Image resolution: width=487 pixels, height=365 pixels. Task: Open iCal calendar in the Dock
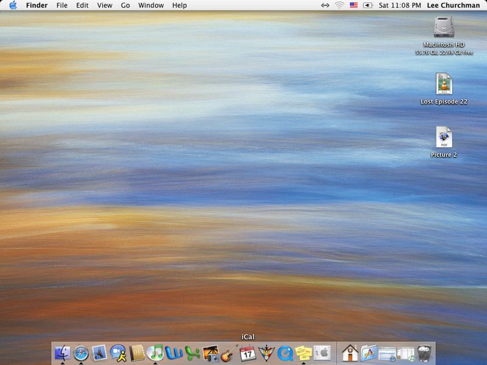pos(247,353)
